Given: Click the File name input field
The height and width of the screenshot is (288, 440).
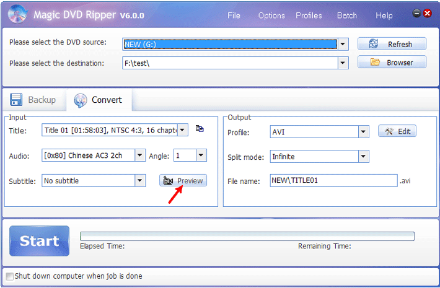Looking at the screenshot, I should pyautogui.click(x=333, y=181).
